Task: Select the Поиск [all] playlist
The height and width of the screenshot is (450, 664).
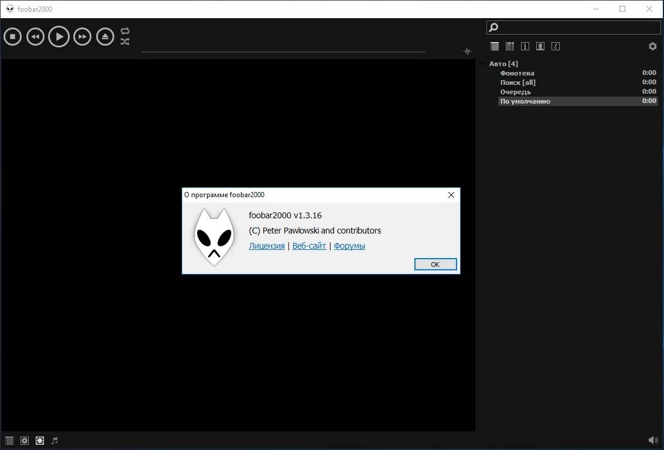Action: pyautogui.click(x=578, y=83)
